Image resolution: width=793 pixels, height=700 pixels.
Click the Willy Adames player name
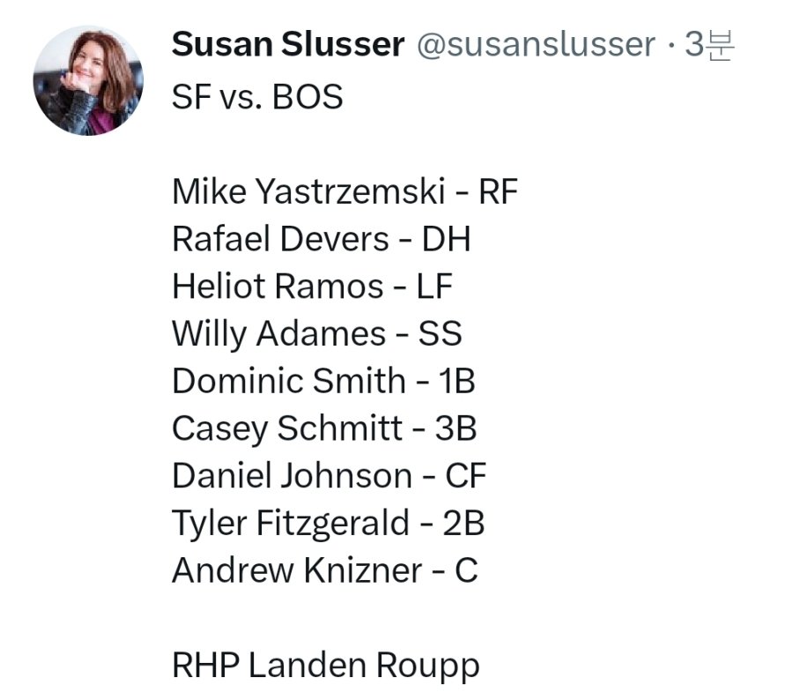[278, 334]
